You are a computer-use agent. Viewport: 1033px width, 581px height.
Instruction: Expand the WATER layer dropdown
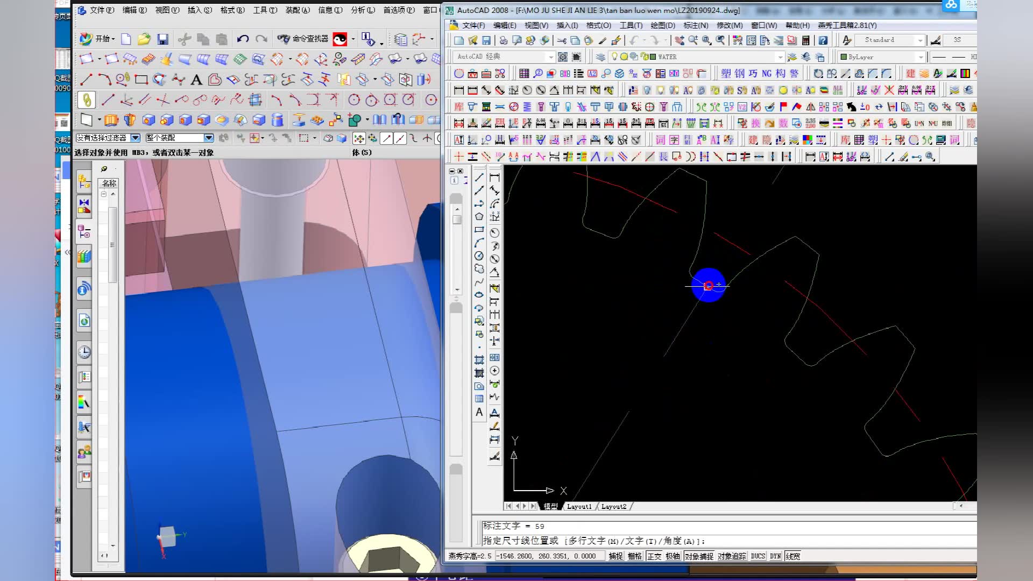point(780,57)
